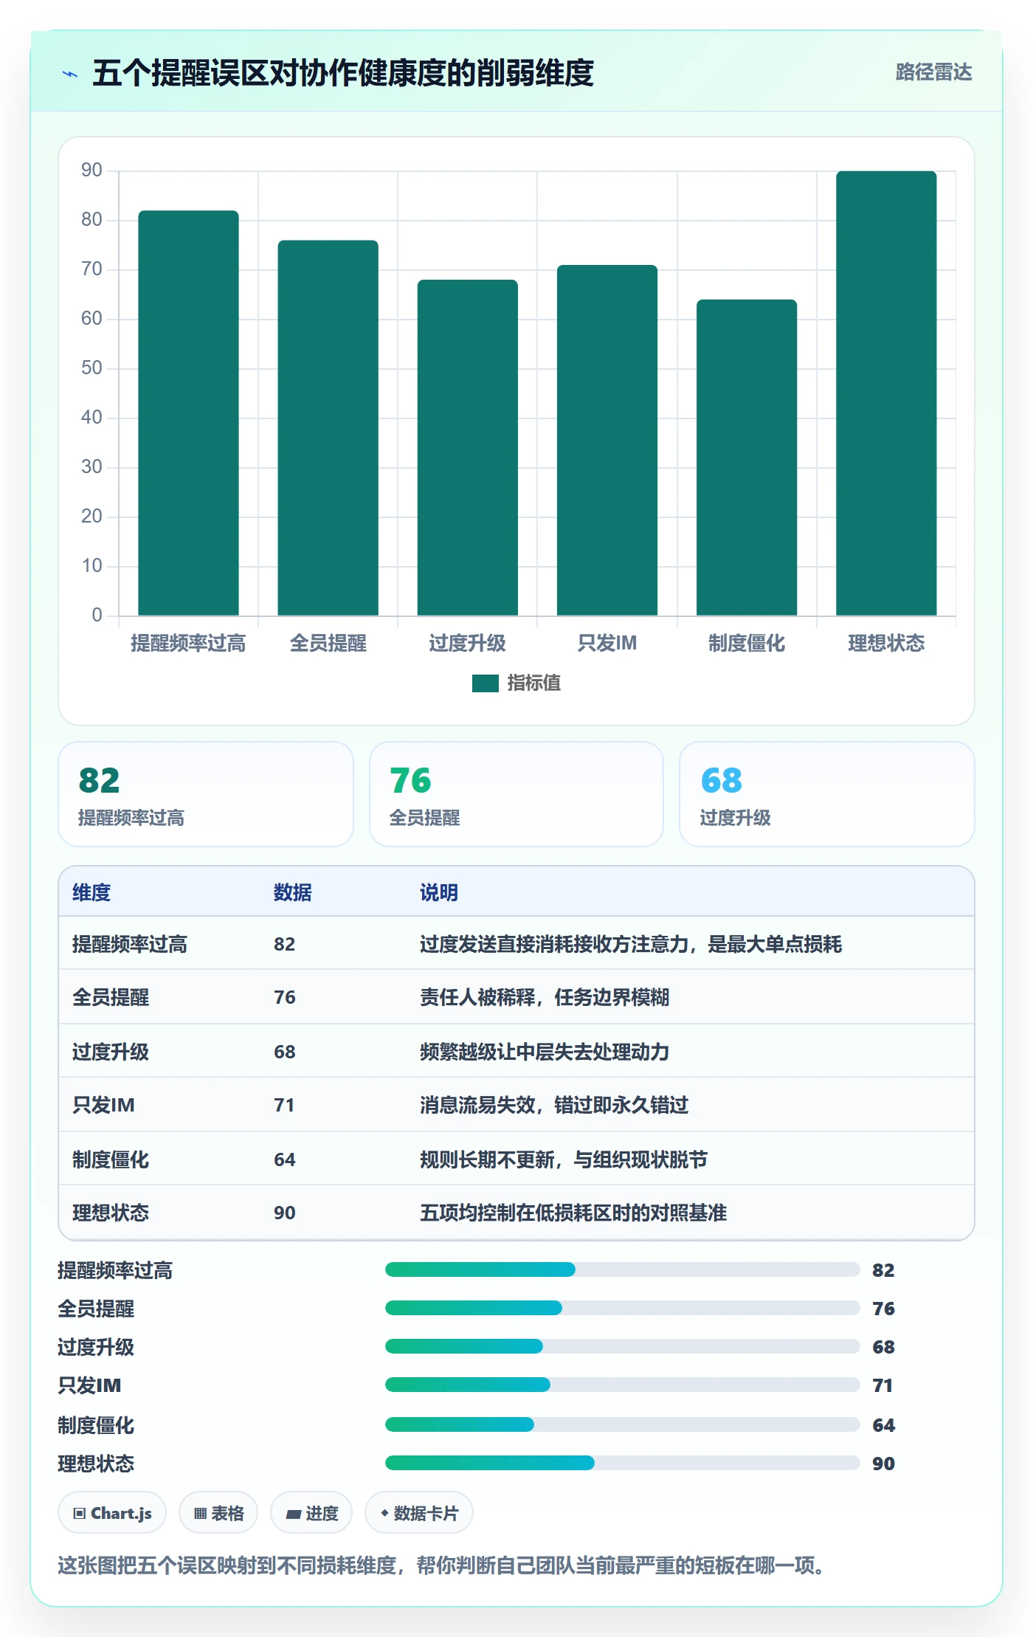The image size is (1033, 1637).
Task: Click the 五项均控制在低损耗区时的对照基准 description cell
Action: pos(573,1213)
